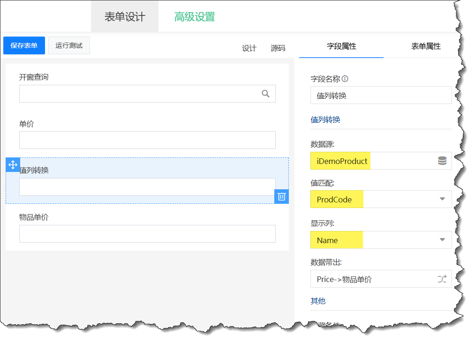The height and width of the screenshot is (342, 475).
Task: Click the move handle on 值列转换 field
Action: click(x=13, y=165)
